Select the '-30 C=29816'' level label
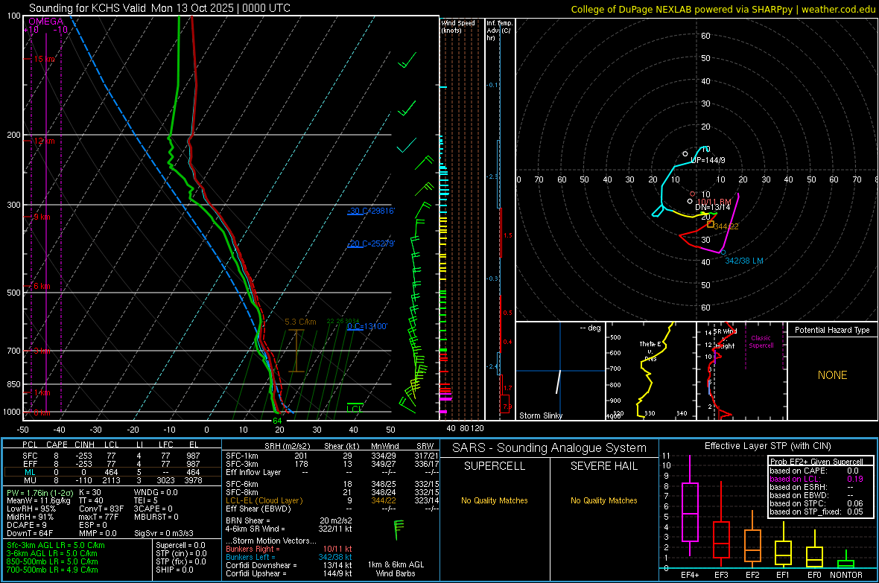 (x=371, y=211)
